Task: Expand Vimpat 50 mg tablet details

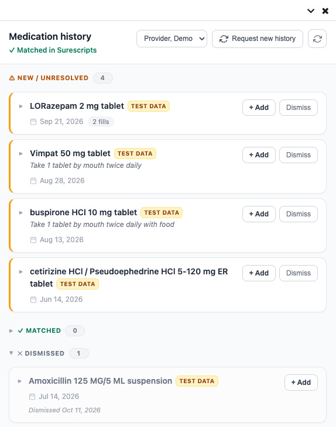Action: (21, 154)
